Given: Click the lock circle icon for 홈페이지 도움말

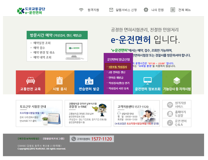Looking at the screenshot, I should pyautogui.click(x=170, y=114).
